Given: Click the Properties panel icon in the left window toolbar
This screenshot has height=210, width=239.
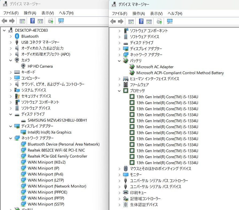Looking at the screenshot, I should coord(40,21).
